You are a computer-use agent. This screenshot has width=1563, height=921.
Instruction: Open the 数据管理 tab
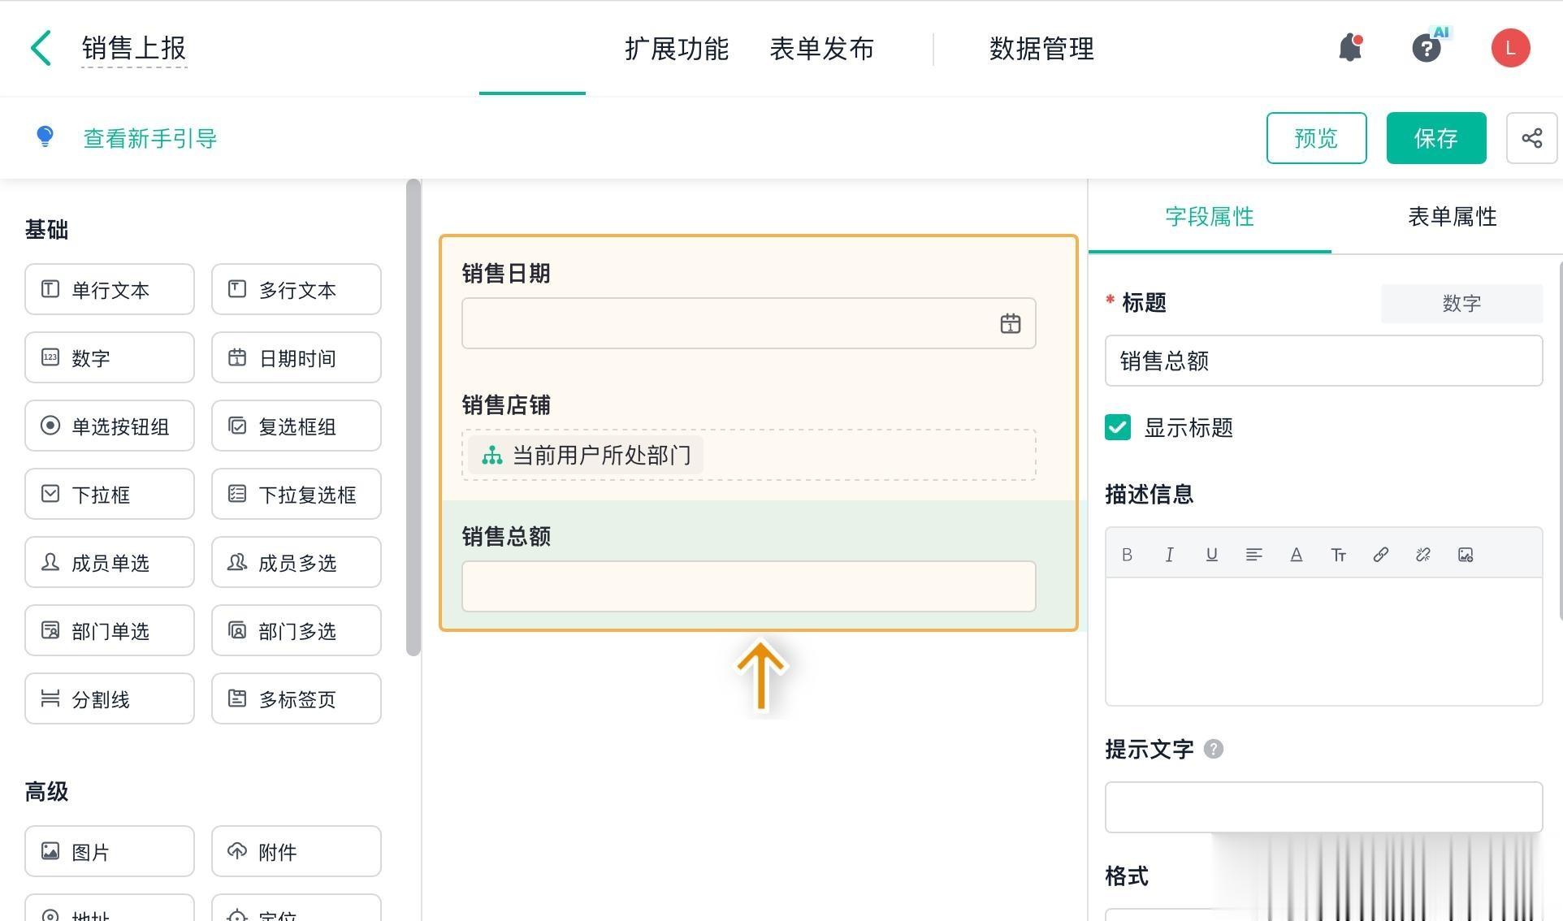click(1041, 49)
